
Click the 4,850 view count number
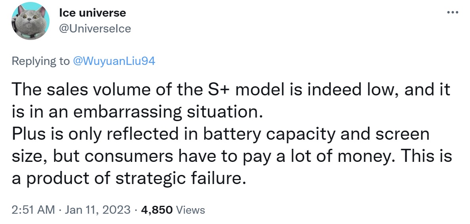coord(157,210)
